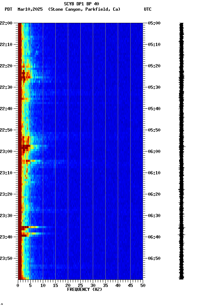197x308 pixels.
Task: Click the "06:00" UTC time label
Action: pyautogui.click(x=154, y=152)
